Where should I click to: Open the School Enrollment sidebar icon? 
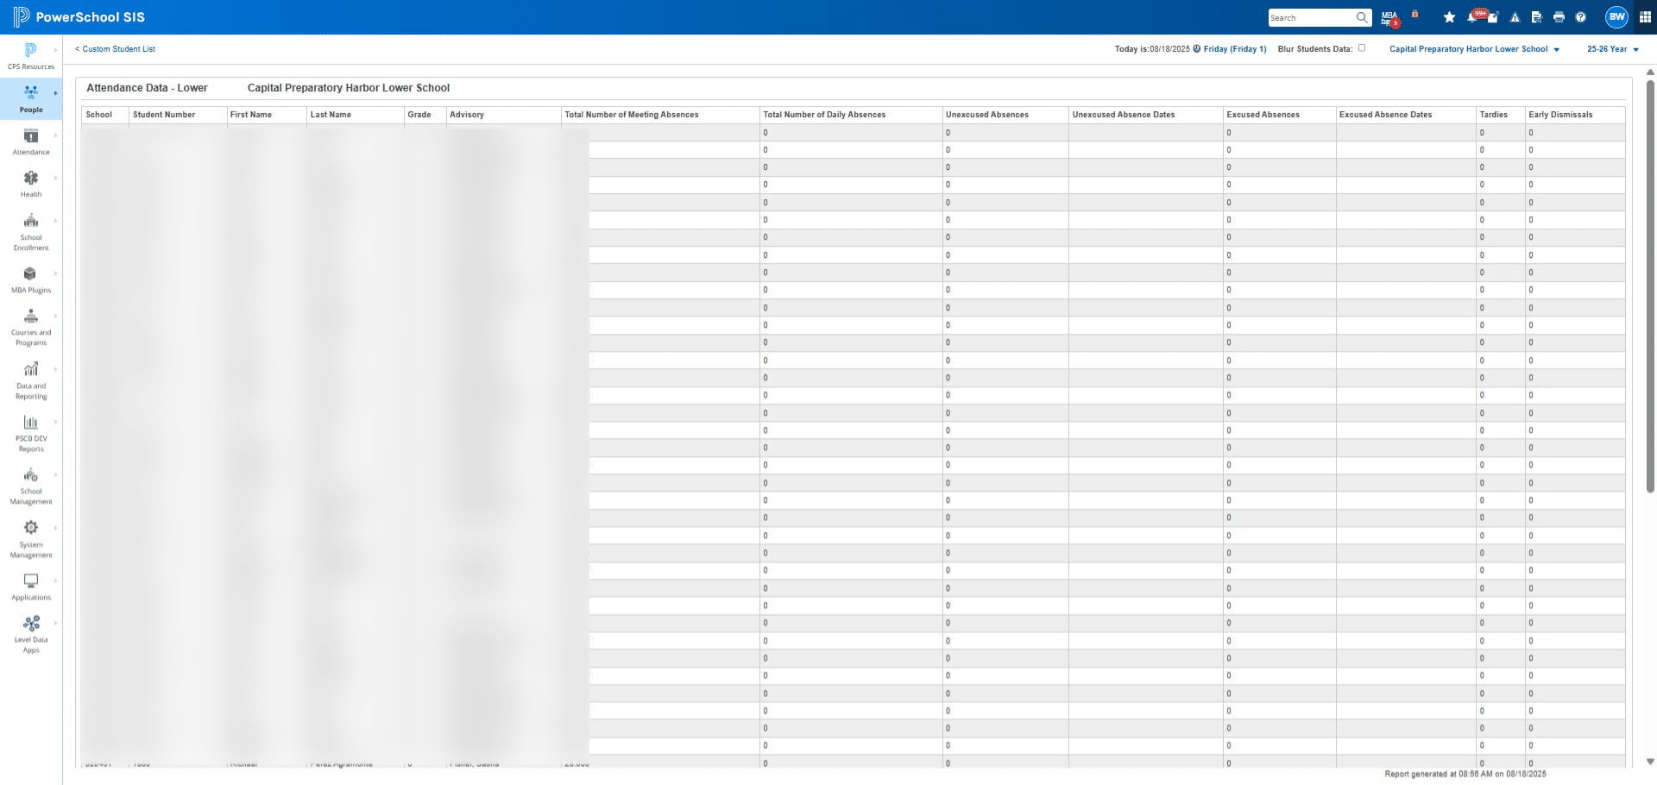tap(31, 221)
